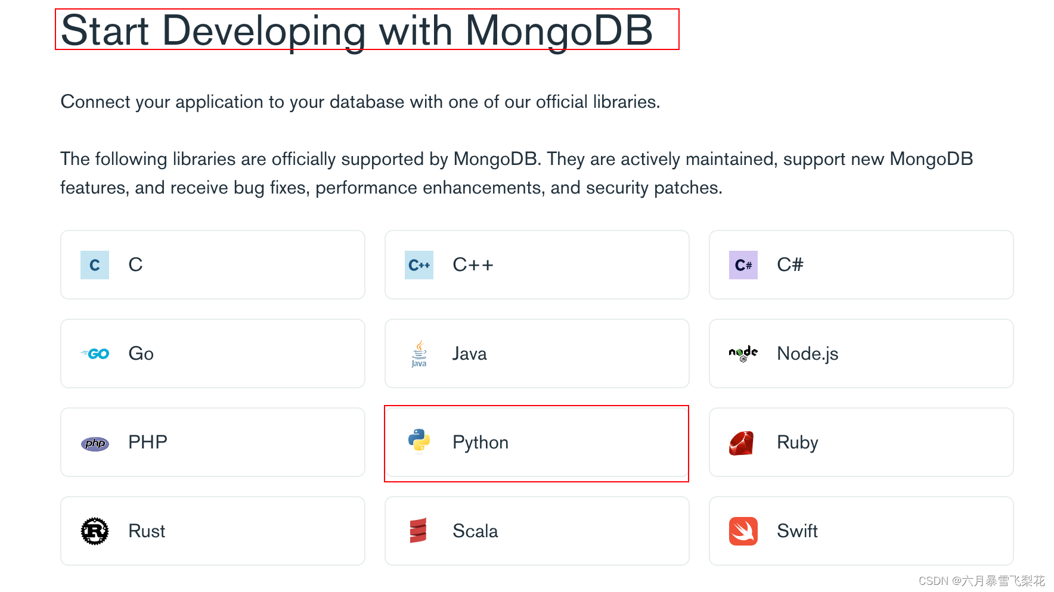Click the 'officially supported by MongoDB' paragraph line

tap(516, 159)
